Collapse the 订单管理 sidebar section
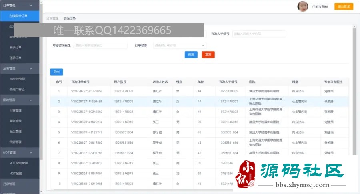Viewport: 360px width, 194px height. click(x=31, y=6)
